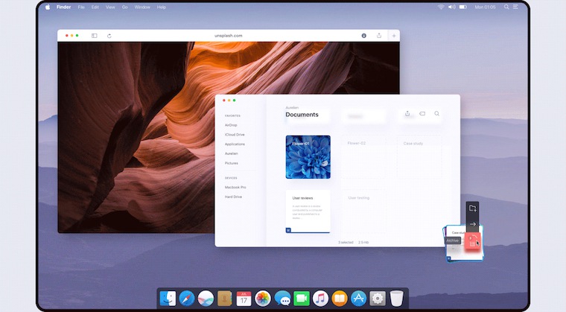
Task: Open Spotlight search in menu bar
Action: 506,7
